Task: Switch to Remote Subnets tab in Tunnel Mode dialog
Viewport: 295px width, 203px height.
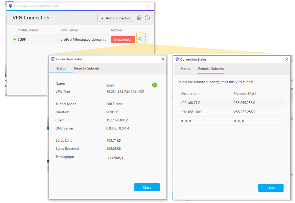Action: click(x=87, y=68)
